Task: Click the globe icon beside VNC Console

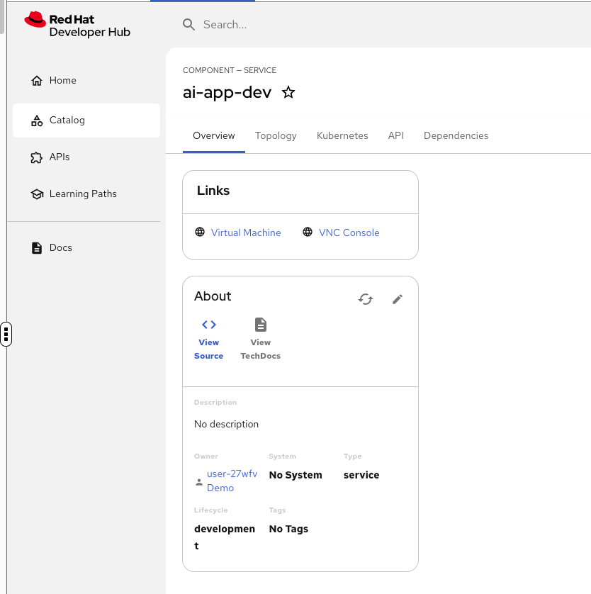Action: [308, 232]
